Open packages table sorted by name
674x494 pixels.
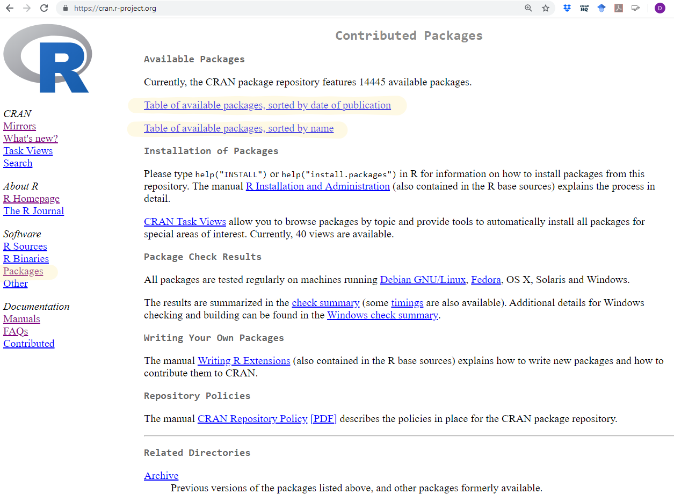click(238, 128)
